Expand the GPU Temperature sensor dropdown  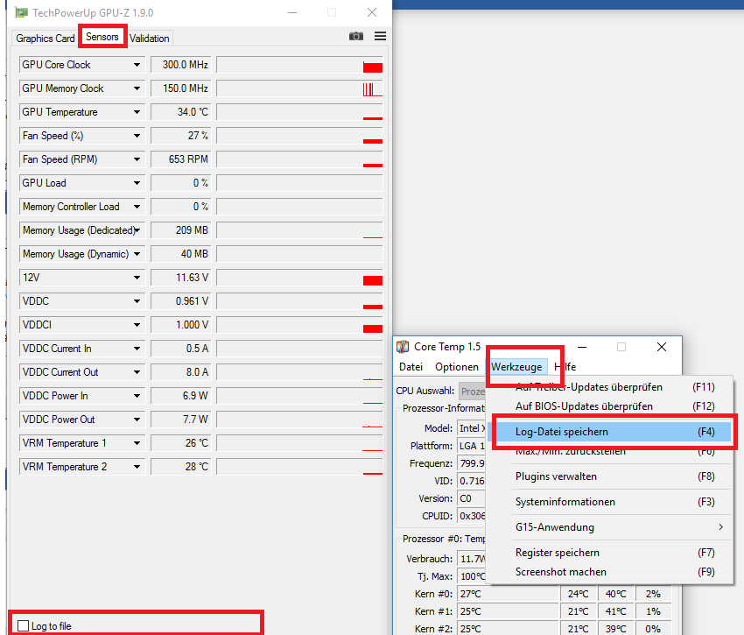pyautogui.click(x=137, y=112)
